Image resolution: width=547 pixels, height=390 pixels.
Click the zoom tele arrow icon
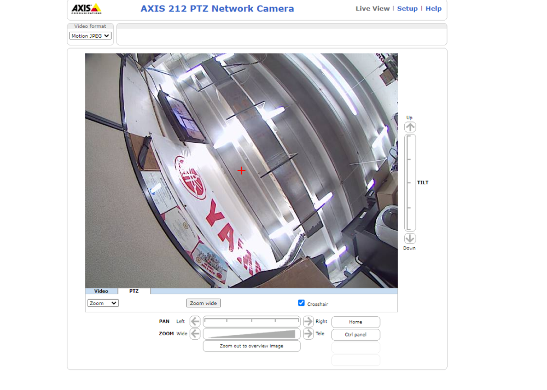pyautogui.click(x=308, y=334)
